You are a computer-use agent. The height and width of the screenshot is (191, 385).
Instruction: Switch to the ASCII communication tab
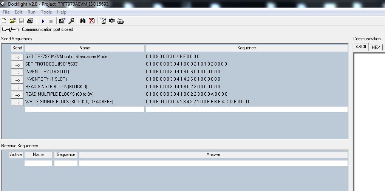(x=361, y=47)
